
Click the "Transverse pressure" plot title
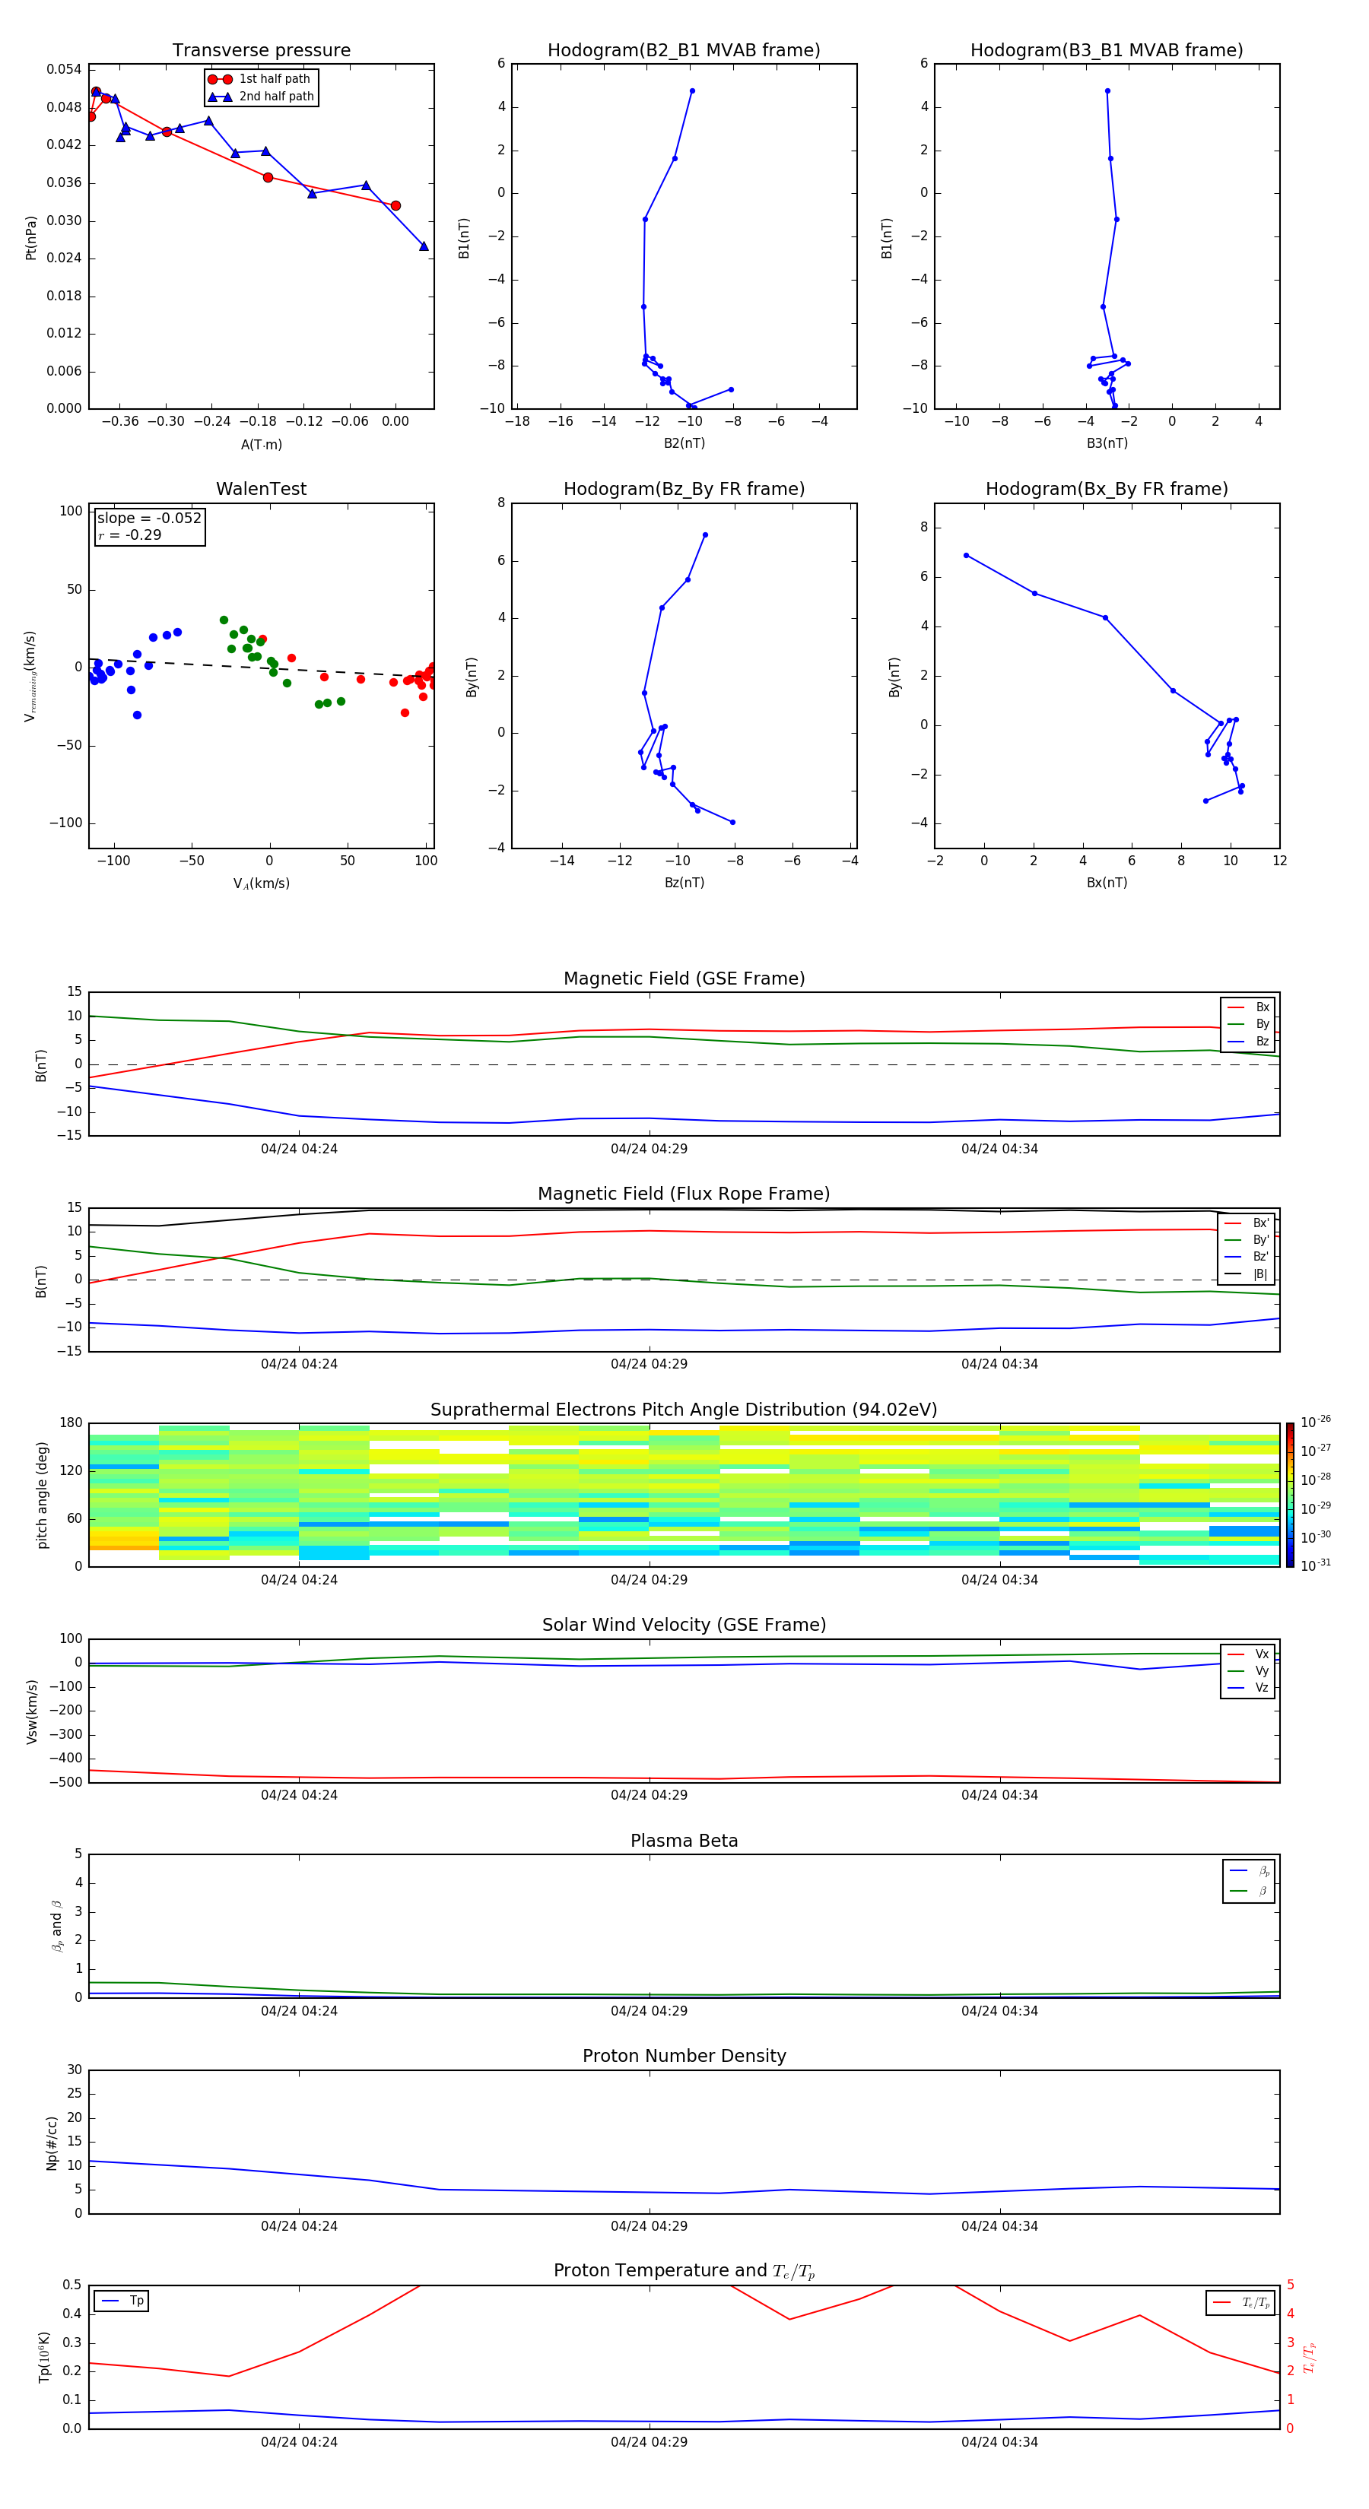(x=261, y=51)
